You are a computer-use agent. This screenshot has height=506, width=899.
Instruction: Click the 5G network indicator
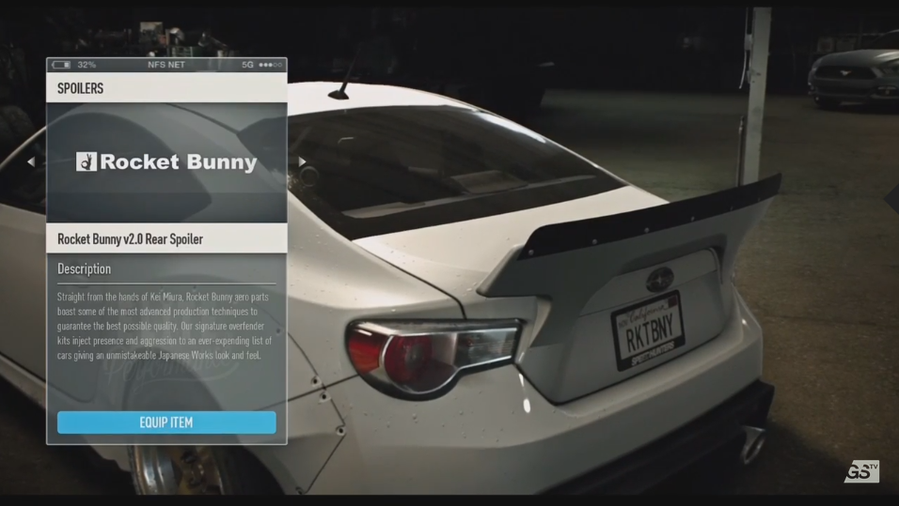(x=247, y=65)
